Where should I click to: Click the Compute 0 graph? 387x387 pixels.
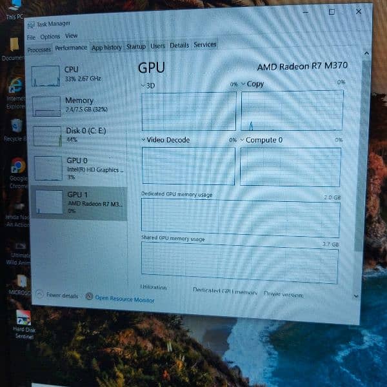coord(290,167)
